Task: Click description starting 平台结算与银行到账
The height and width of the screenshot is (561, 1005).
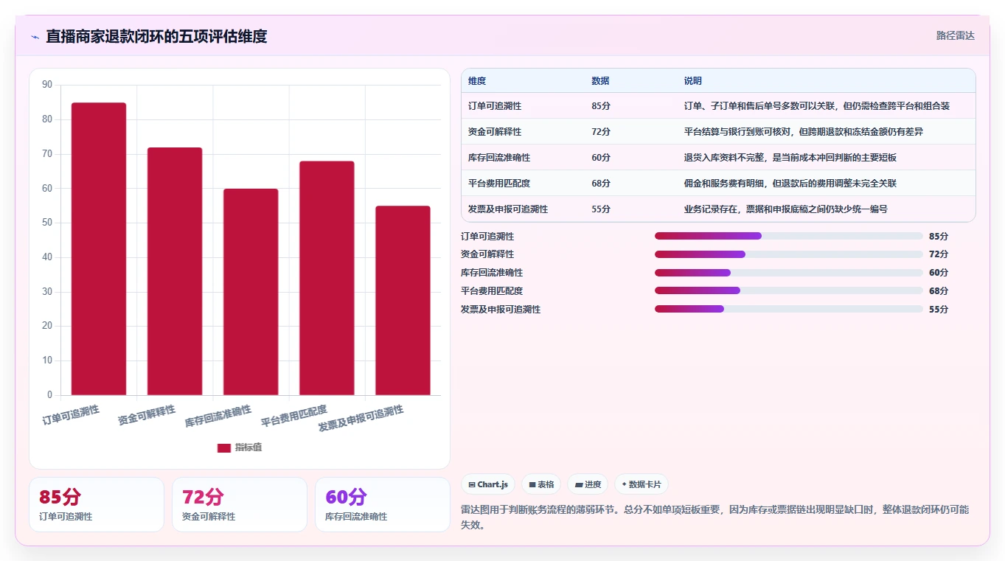Action: tap(804, 132)
